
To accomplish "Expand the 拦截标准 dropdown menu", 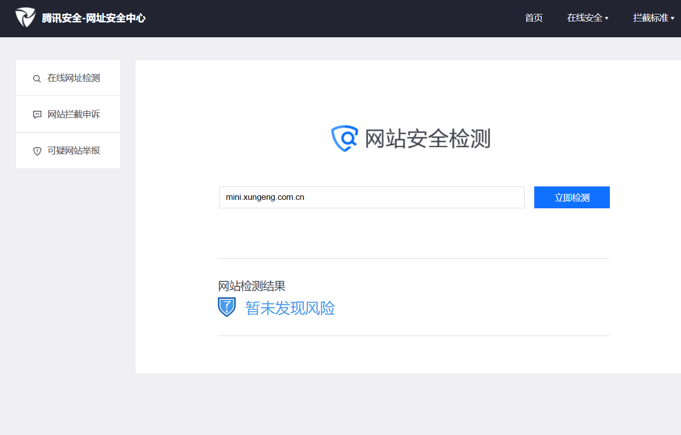I will [x=654, y=18].
